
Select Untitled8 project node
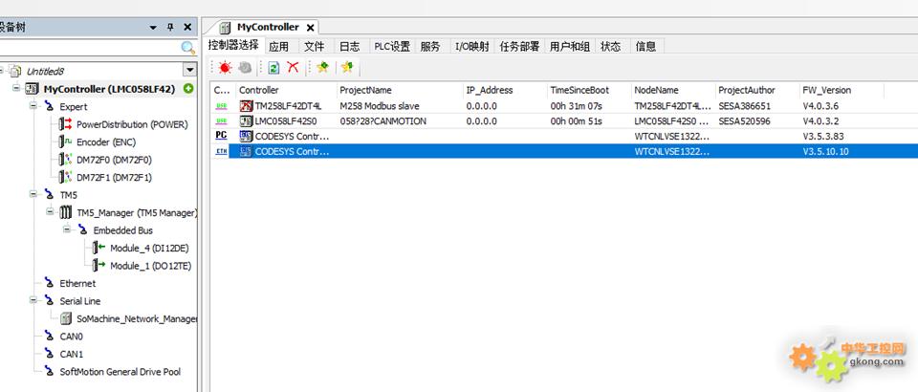pos(45,71)
